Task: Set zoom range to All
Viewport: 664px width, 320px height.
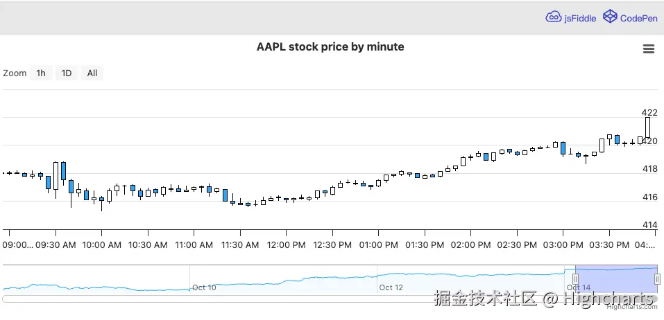Action: 92,73
